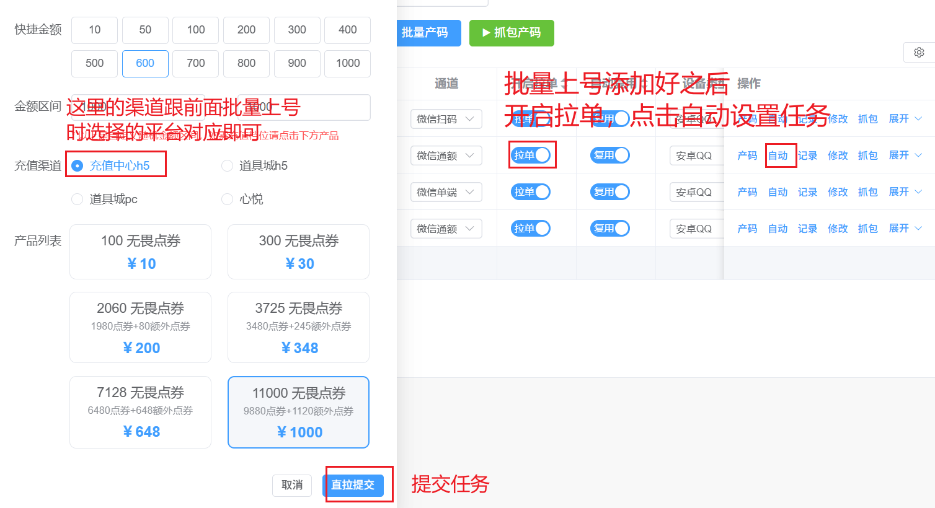This screenshot has height=508, width=935.
Task: Toggle the 拉单 switch in second row
Action: coord(531,155)
